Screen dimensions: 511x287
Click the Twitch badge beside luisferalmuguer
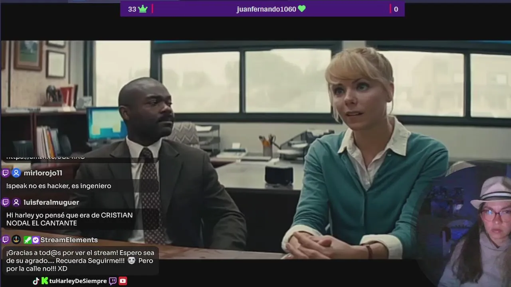tap(6, 202)
